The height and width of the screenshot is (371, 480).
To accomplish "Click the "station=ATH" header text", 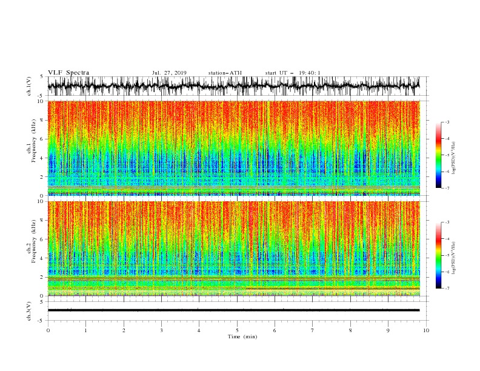I will point(225,73).
